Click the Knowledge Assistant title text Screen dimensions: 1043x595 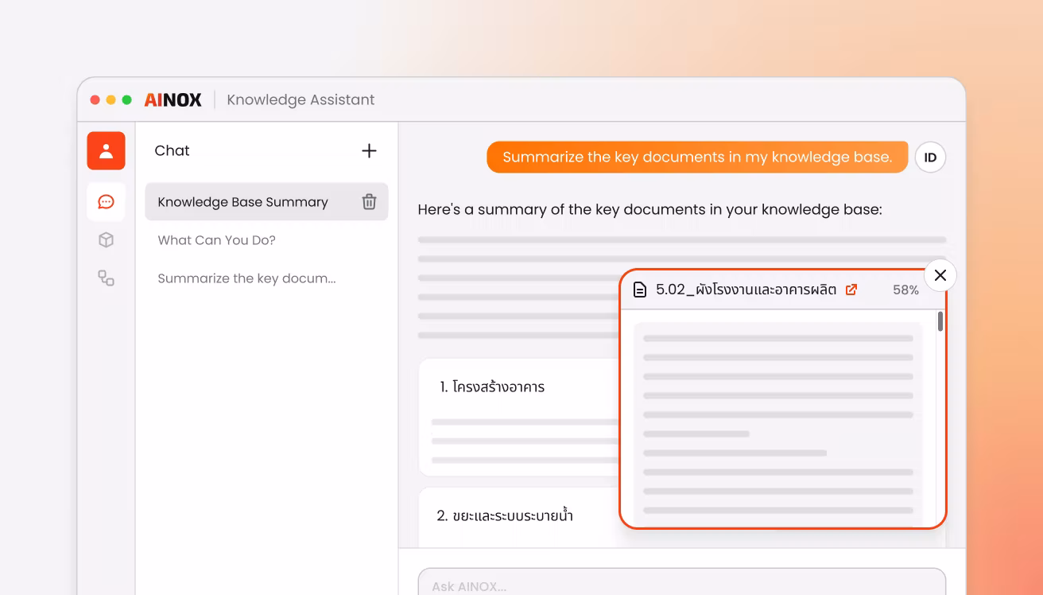[x=300, y=100]
